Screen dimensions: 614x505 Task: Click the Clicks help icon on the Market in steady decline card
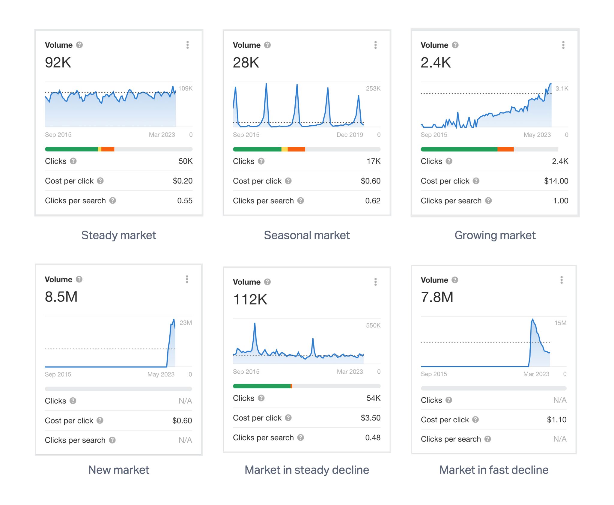[x=261, y=398]
